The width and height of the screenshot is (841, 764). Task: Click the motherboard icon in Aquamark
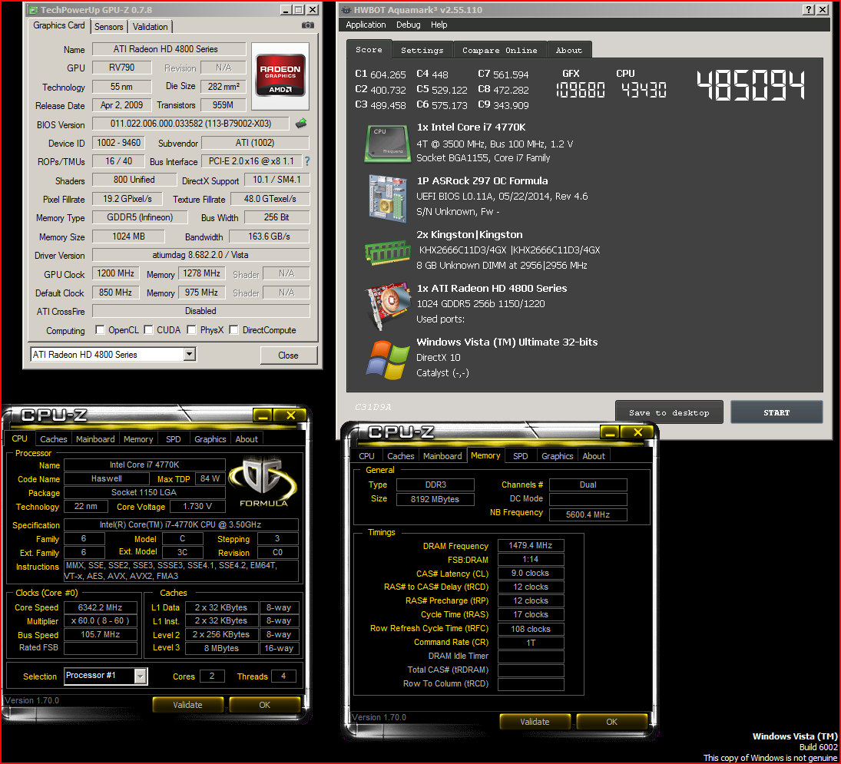[387, 198]
